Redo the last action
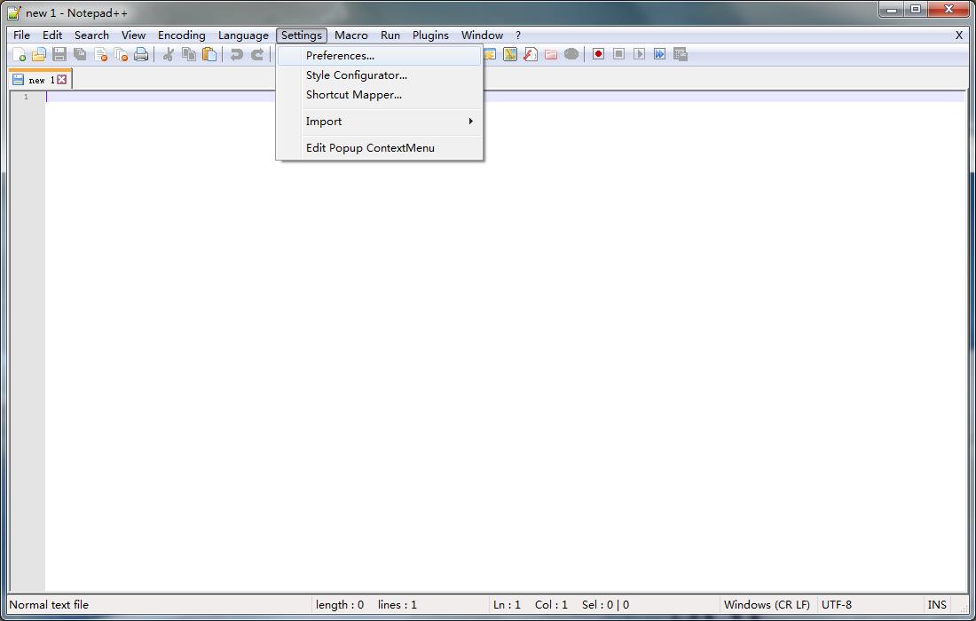Image resolution: width=976 pixels, height=621 pixels. coord(256,54)
